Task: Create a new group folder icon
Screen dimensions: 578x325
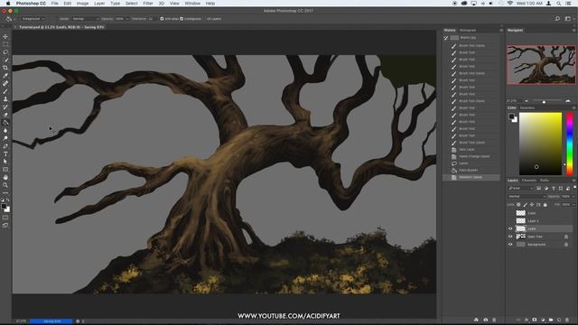Action: coord(551,320)
